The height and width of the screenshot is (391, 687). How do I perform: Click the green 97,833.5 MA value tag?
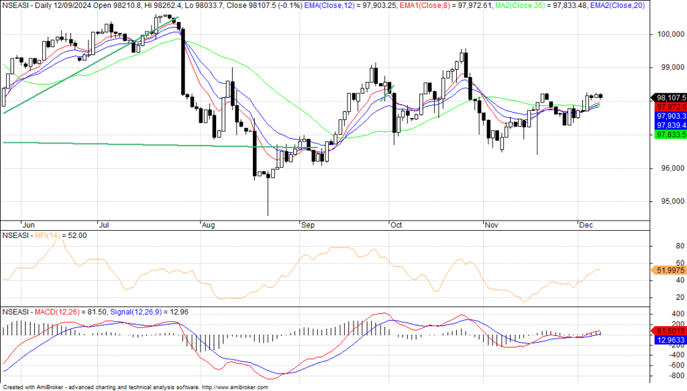coord(669,134)
